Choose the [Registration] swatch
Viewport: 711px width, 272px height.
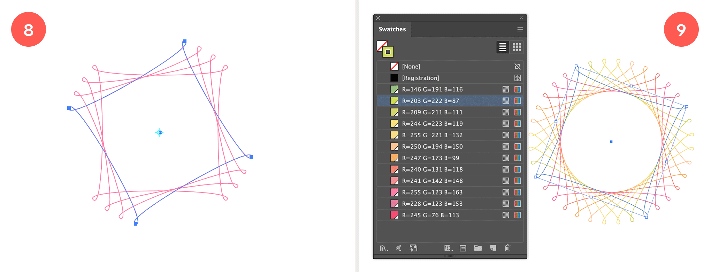tap(450, 78)
